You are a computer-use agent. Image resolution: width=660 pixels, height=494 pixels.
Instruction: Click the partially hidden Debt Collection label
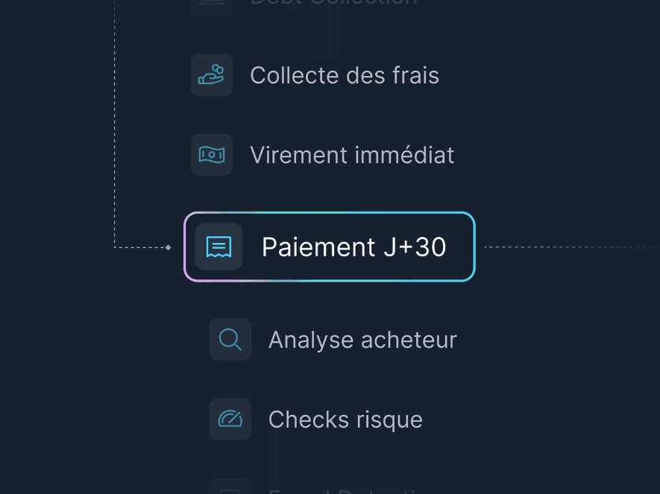click(x=333, y=2)
